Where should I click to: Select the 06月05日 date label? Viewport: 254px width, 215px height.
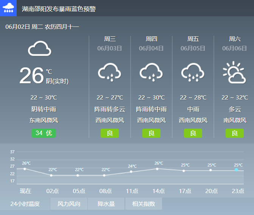(193, 48)
